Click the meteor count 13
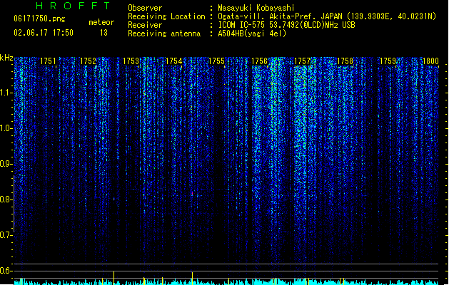 point(104,33)
